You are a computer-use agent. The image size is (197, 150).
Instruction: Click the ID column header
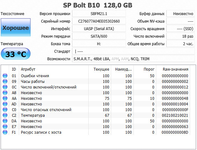tap(14, 69)
